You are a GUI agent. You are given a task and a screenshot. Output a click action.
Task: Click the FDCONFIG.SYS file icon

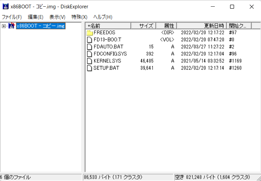(89, 54)
